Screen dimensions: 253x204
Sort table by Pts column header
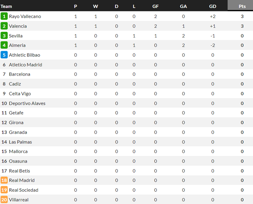(242, 6)
